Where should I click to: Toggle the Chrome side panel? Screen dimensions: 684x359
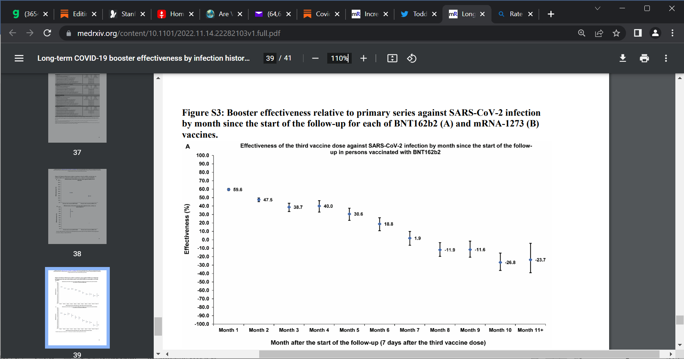coord(638,33)
